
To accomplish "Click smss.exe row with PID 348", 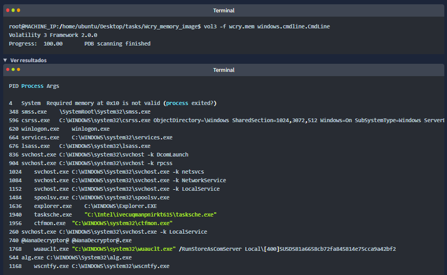I will click(x=79, y=112).
